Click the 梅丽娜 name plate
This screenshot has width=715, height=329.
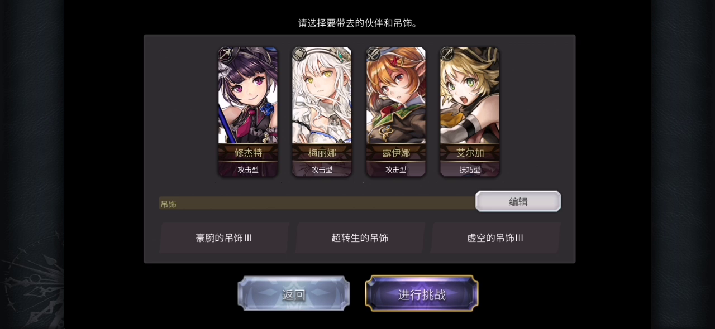coord(322,153)
